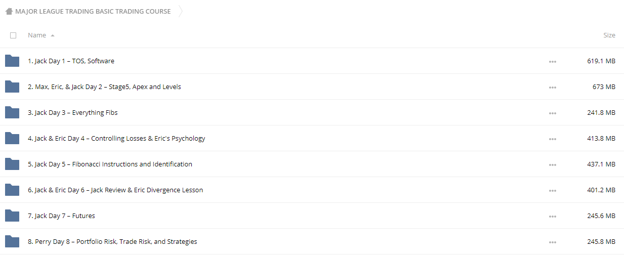This screenshot has width=624, height=256.
Task: Open Max, Eric, & Jack Day 2 folder
Action: [104, 87]
